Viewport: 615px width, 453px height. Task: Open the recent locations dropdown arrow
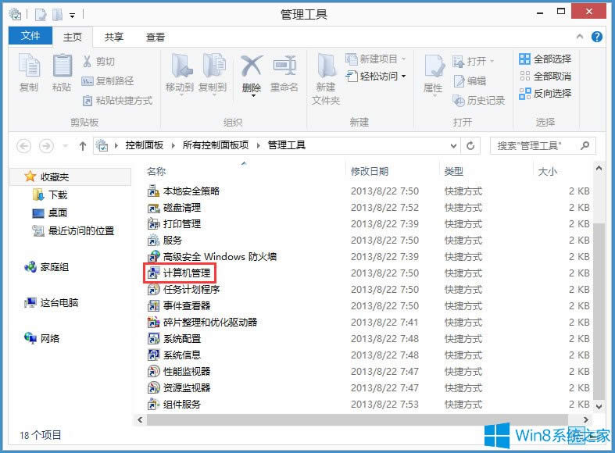[x=65, y=146]
